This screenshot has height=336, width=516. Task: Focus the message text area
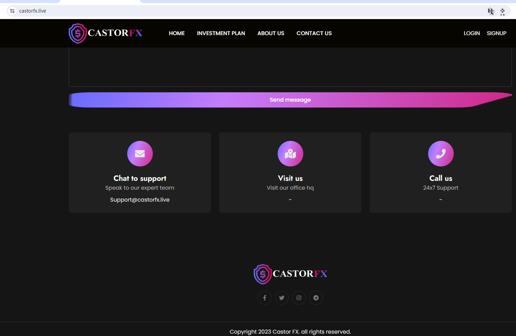(290, 67)
